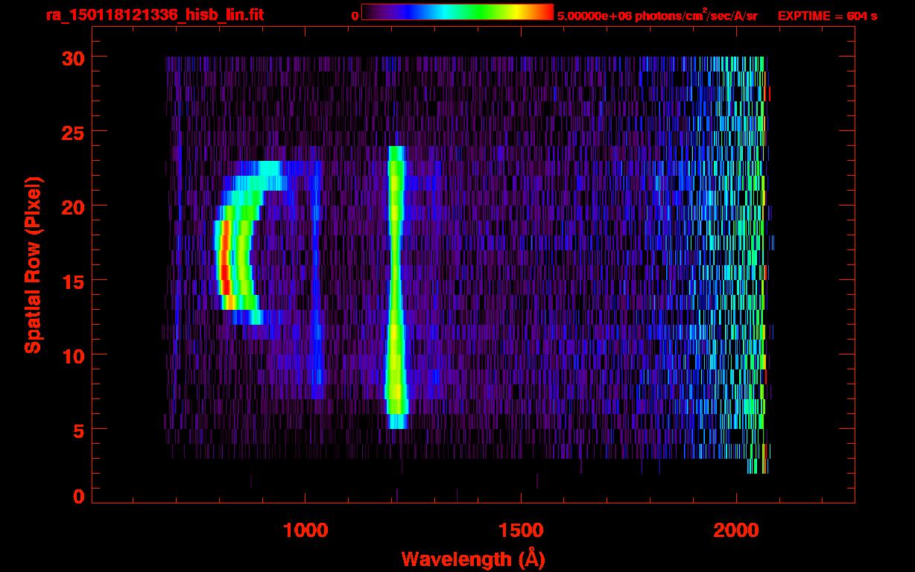Select the red end of the color bar
915x572 pixels.
(x=545, y=12)
